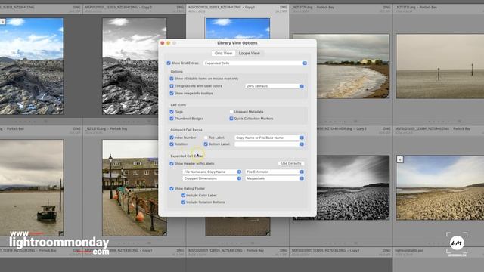Screen dimensions: 484x272
Task: Select the black-and-white rocky shore thumbnail
Action: [x=131, y=66]
